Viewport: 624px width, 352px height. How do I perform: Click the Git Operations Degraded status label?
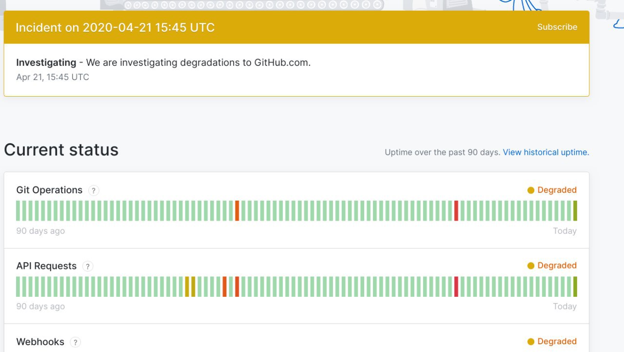click(557, 190)
